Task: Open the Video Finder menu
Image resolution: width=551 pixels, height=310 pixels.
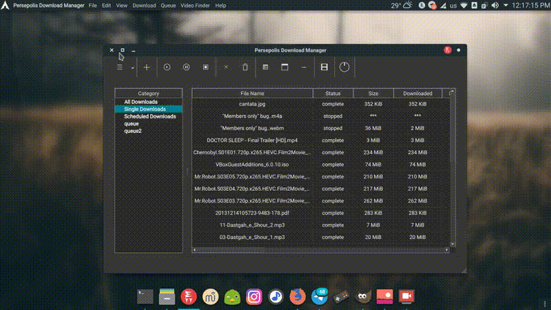Action: click(x=195, y=6)
